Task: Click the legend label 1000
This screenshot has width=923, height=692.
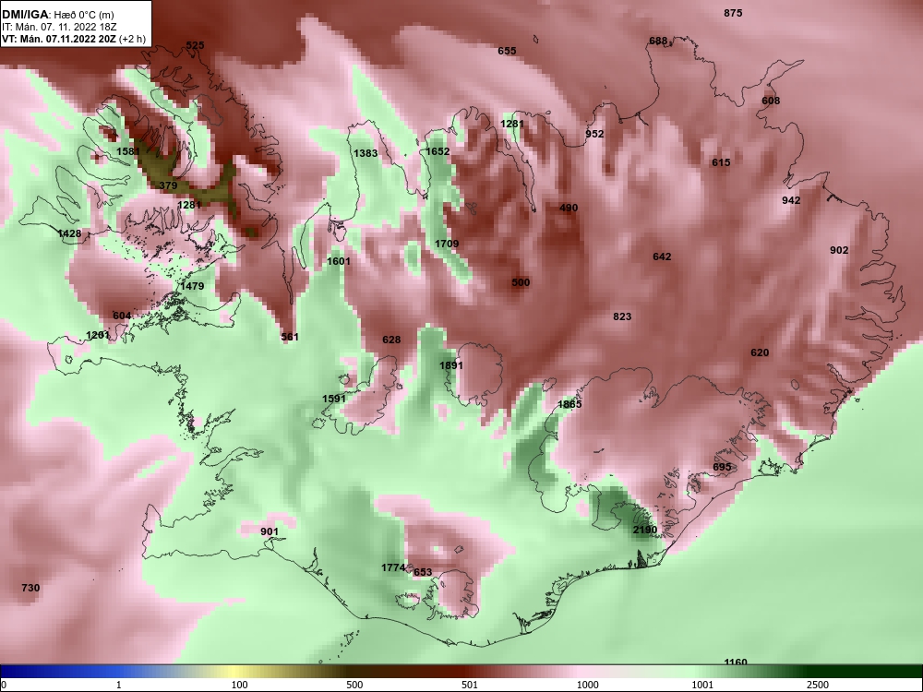Action: pyautogui.click(x=587, y=685)
